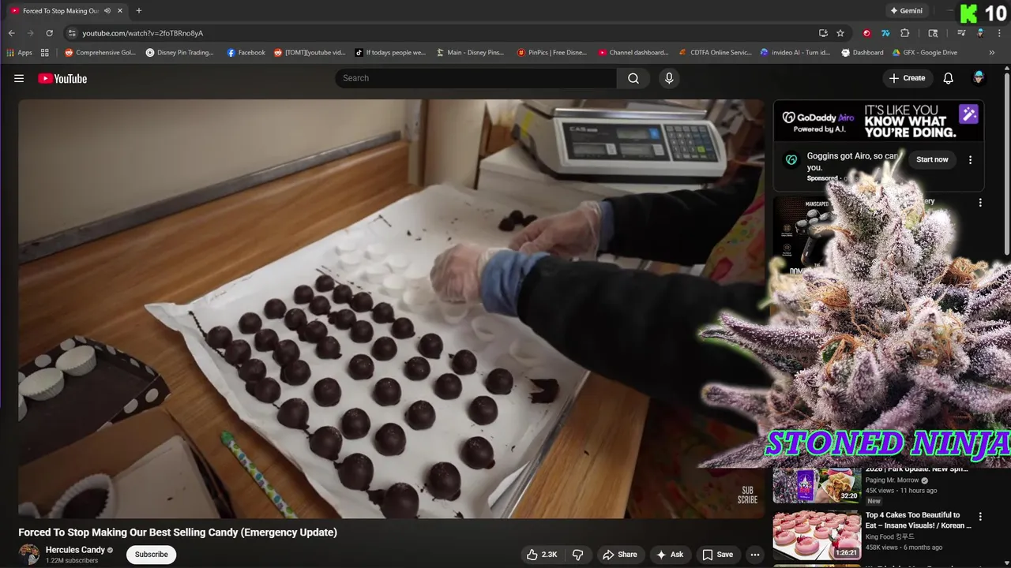This screenshot has width=1011, height=568.
Task: Open more actions three-dot menu below video
Action: 755,555
